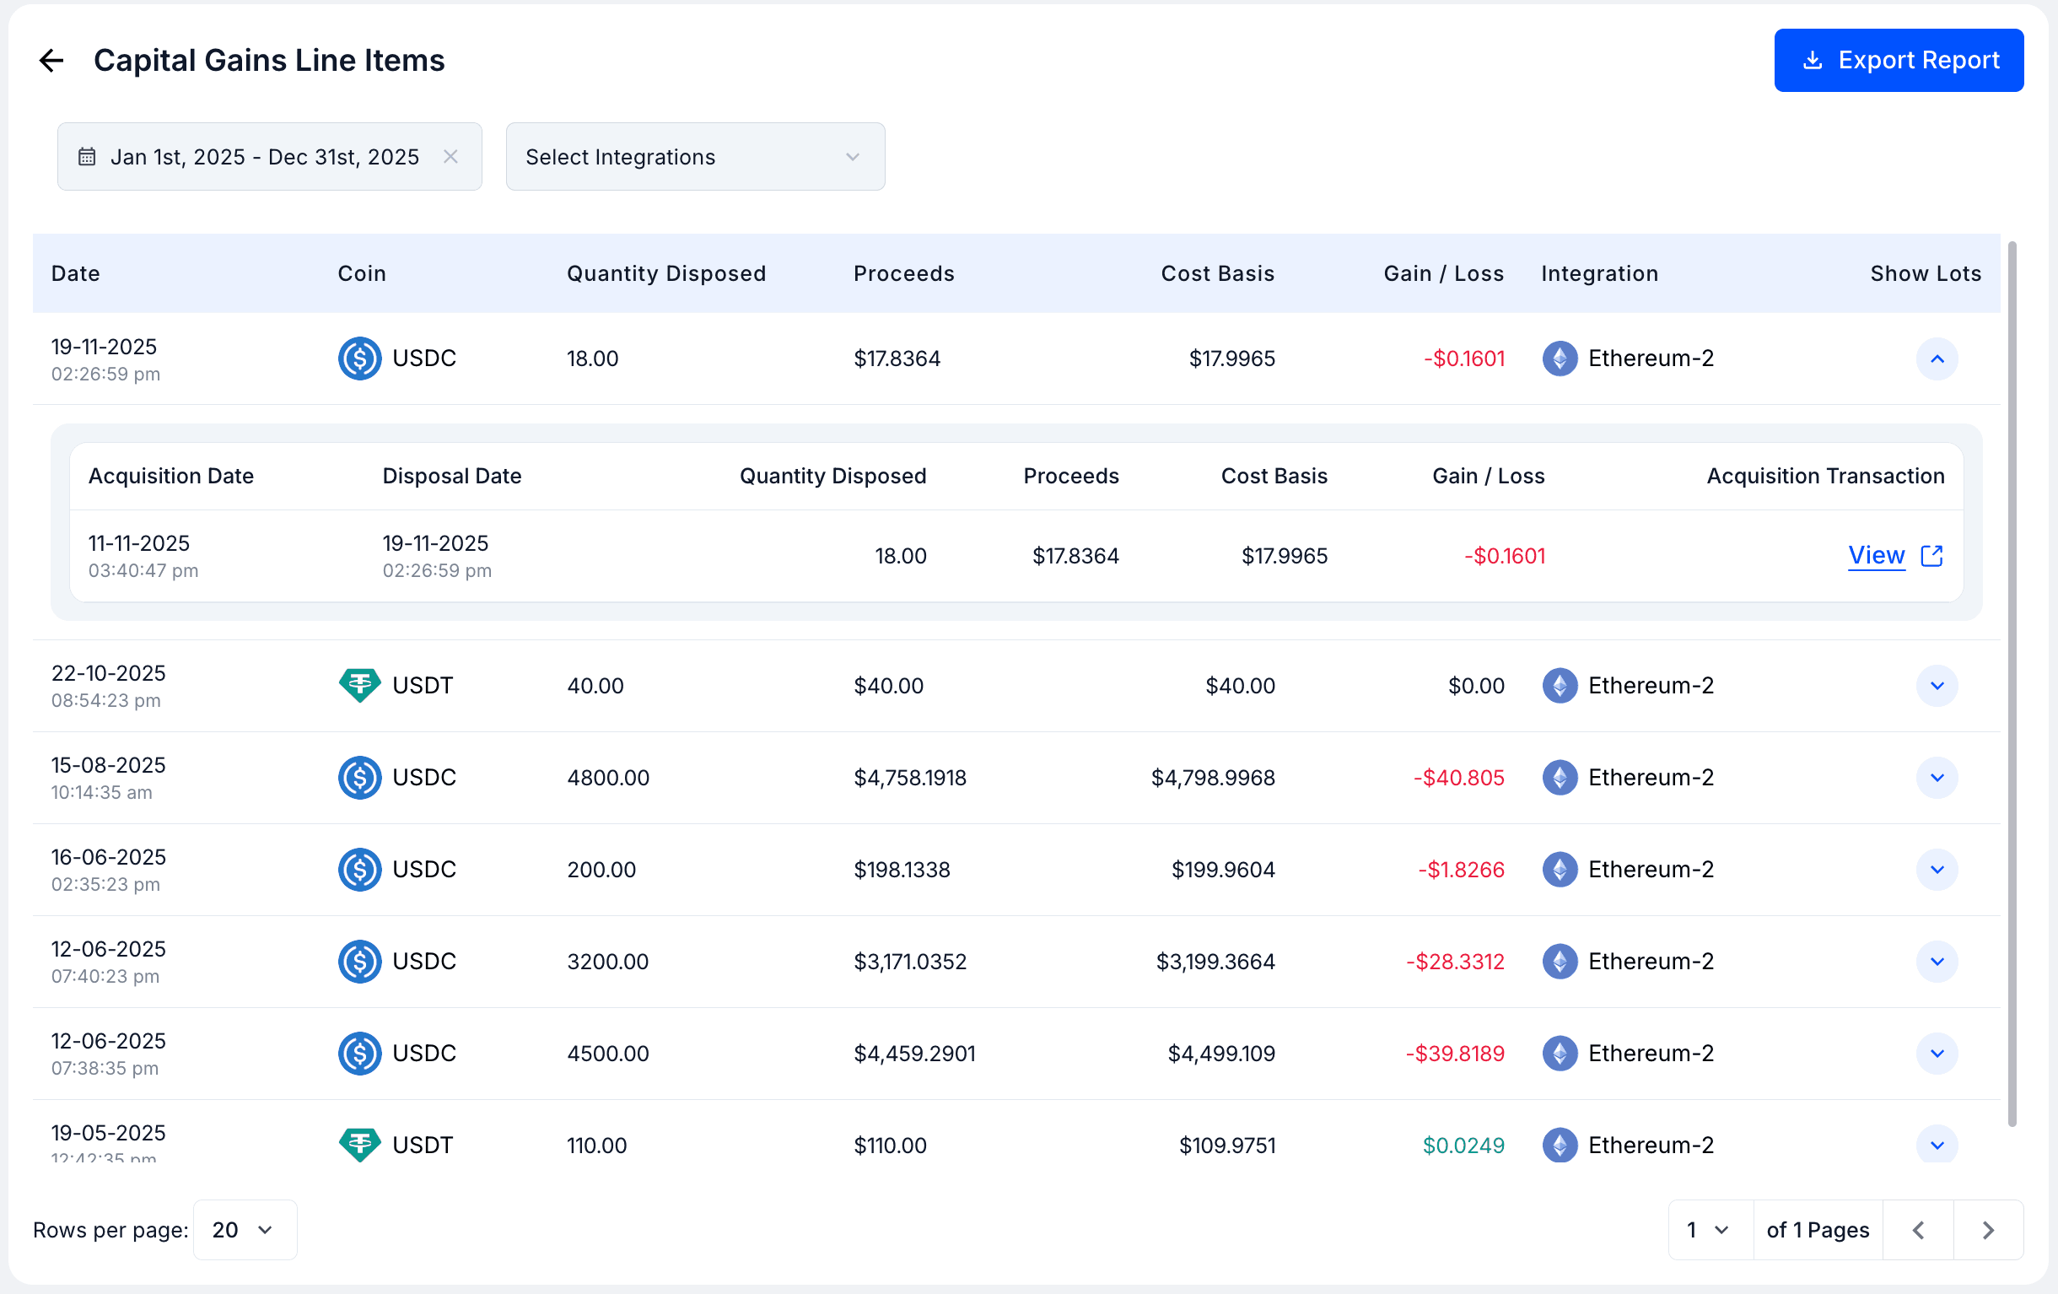Click the Proceeds header in the main table
Screen dimensions: 2058x1294
point(903,273)
